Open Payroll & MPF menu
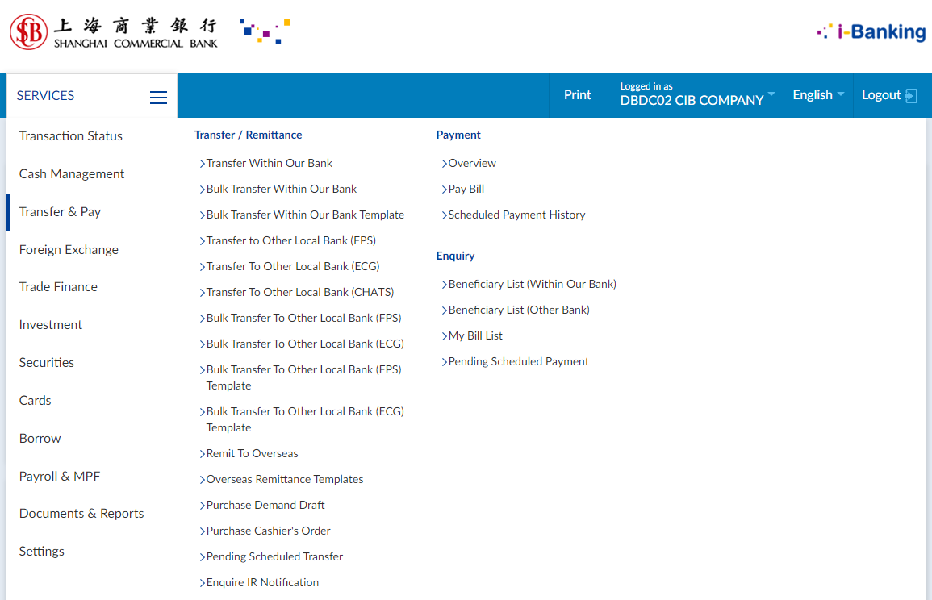This screenshot has height=600, width=932. pyautogui.click(x=60, y=477)
